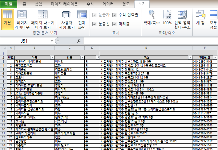Image resolution: width=218 pixels, height=150 pixels.
Task: Select cell with 공간프로젝트 name
Action: pyautogui.click(x=34, y=66)
